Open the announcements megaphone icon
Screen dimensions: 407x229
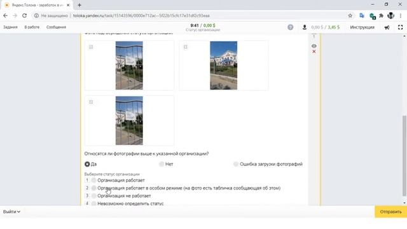[x=387, y=27]
